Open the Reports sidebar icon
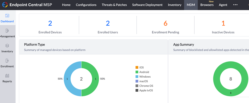Image resolution: width=249 pixels, height=103 pixels. pos(7,76)
